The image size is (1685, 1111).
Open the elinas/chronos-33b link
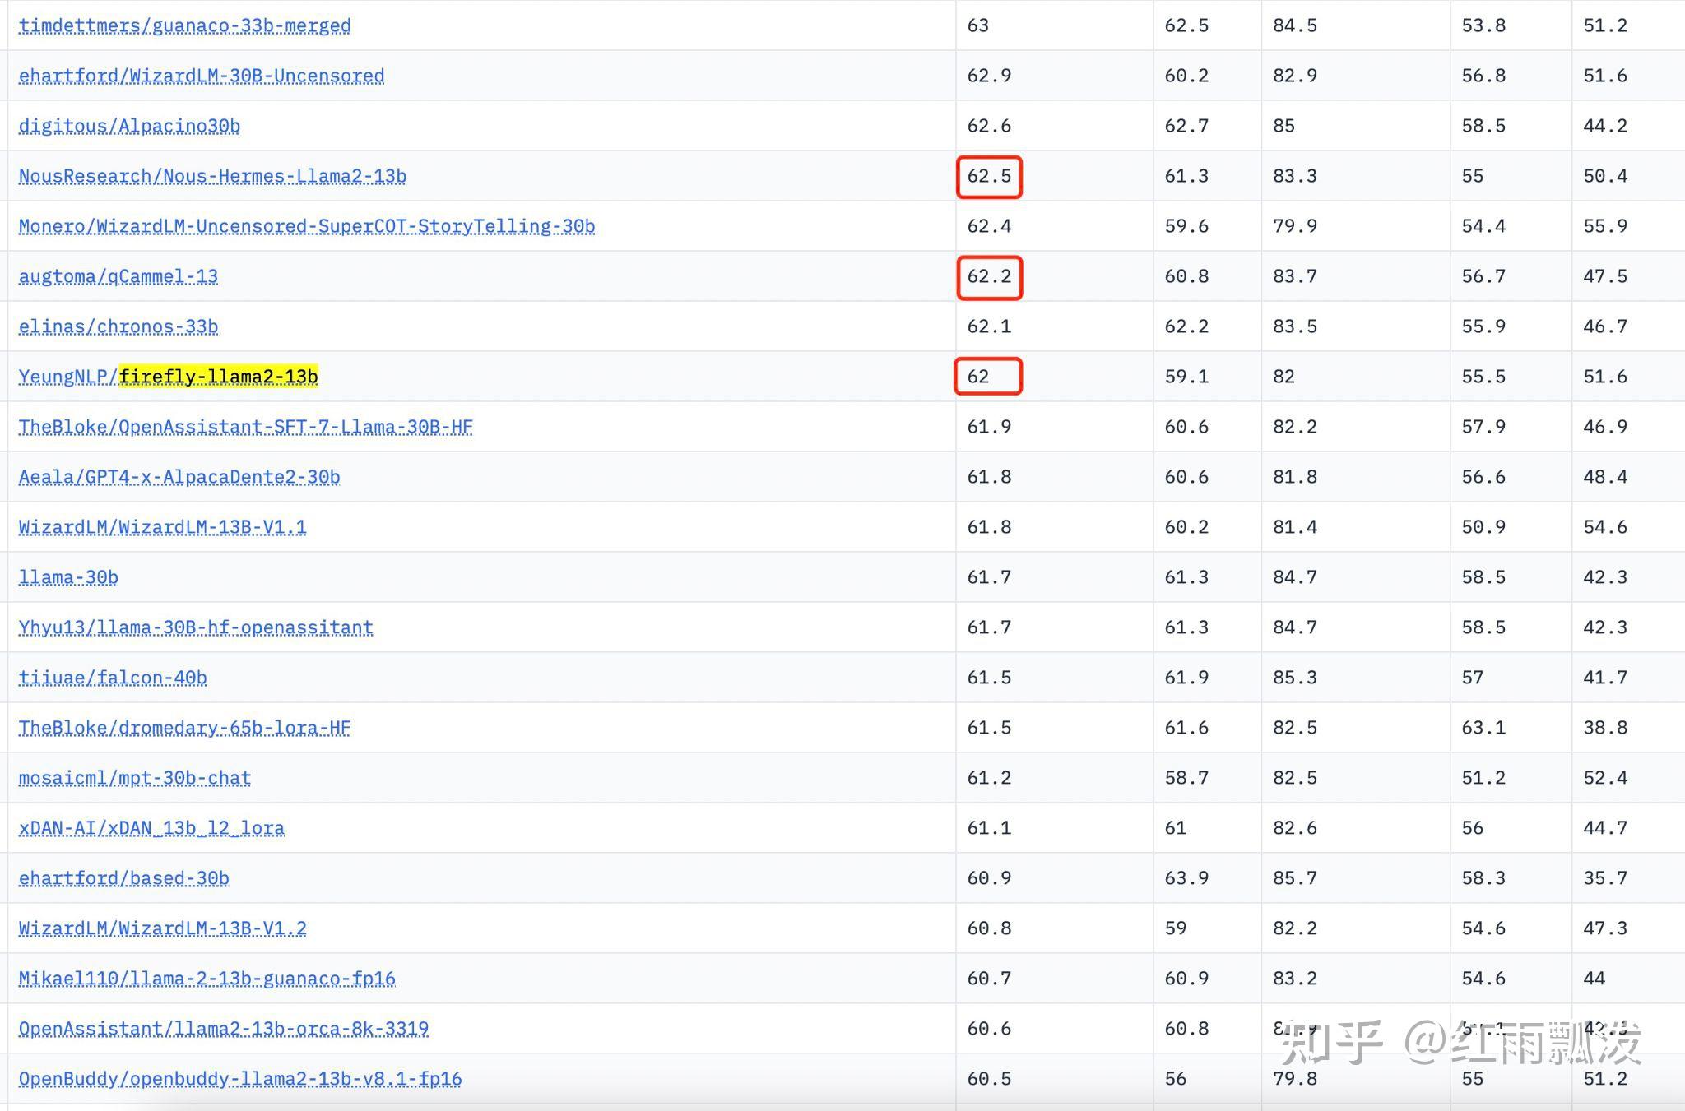[x=118, y=326]
